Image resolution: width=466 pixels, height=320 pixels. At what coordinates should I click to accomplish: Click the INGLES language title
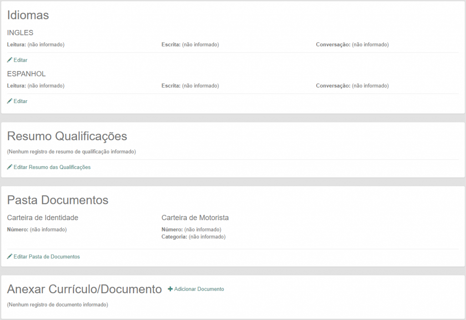(x=20, y=33)
